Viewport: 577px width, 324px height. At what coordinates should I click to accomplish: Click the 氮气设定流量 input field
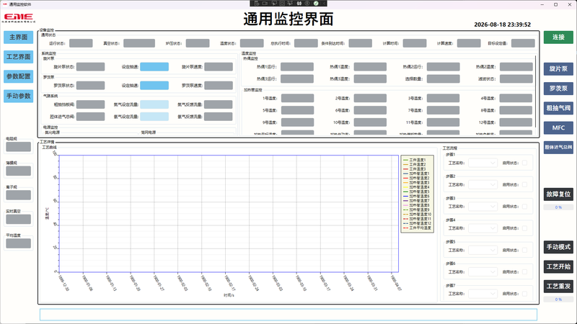point(154,104)
